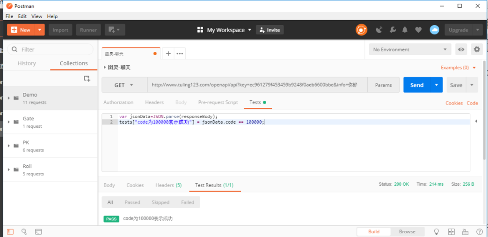Image resolution: width=488 pixels, height=237 pixels.
Task: Switch to the History tab
Action: (27, 63)
